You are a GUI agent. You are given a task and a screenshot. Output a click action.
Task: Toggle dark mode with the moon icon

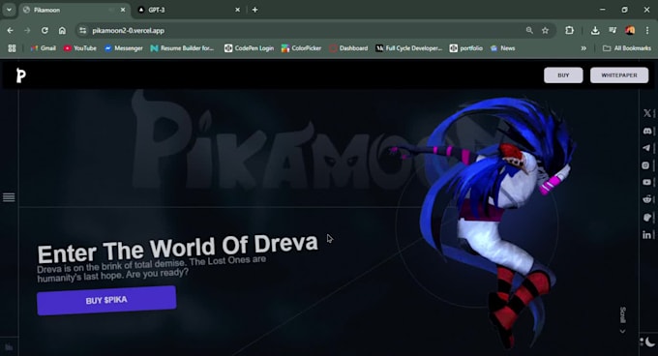(649, 341)
